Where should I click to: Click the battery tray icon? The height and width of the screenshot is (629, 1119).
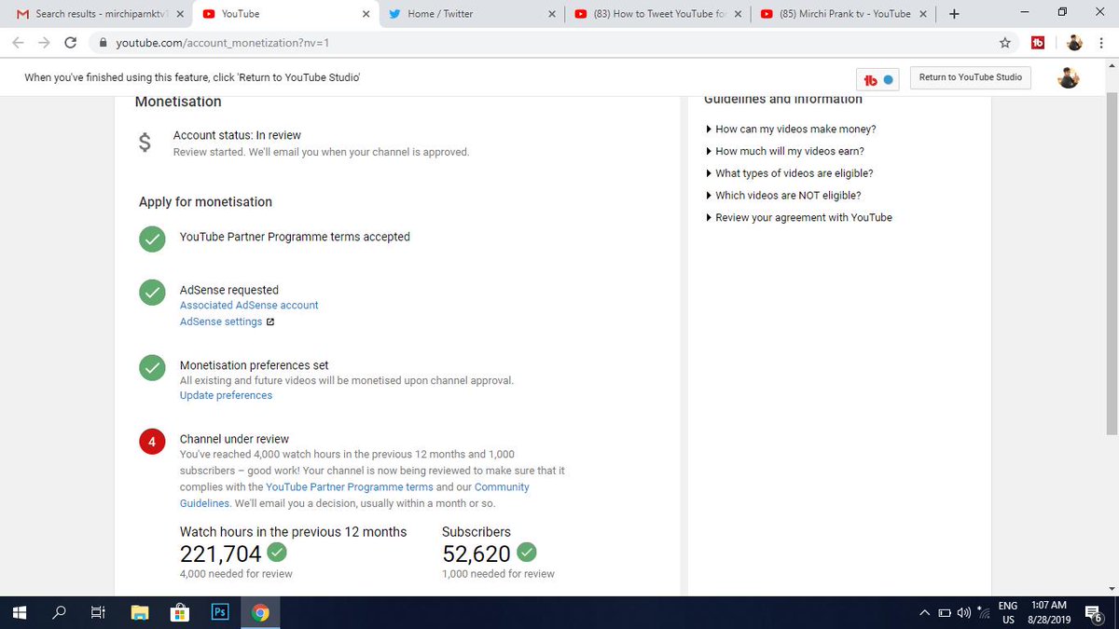pyautogui.click(x=944, y=612)
